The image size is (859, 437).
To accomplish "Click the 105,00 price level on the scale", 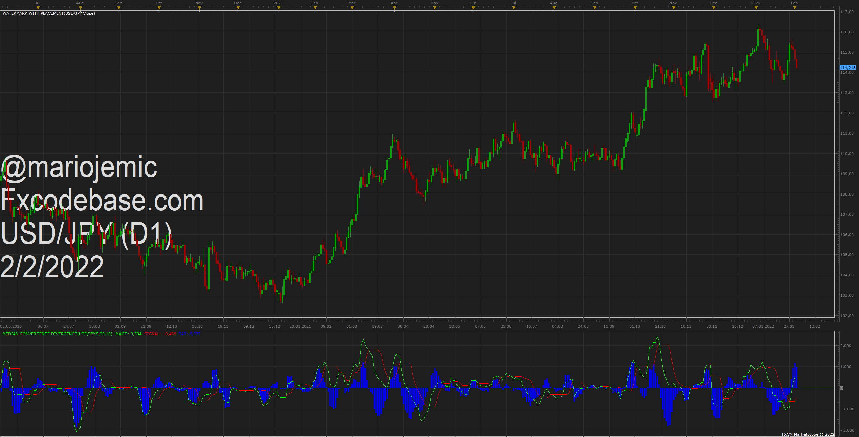I will pos(847,255).
